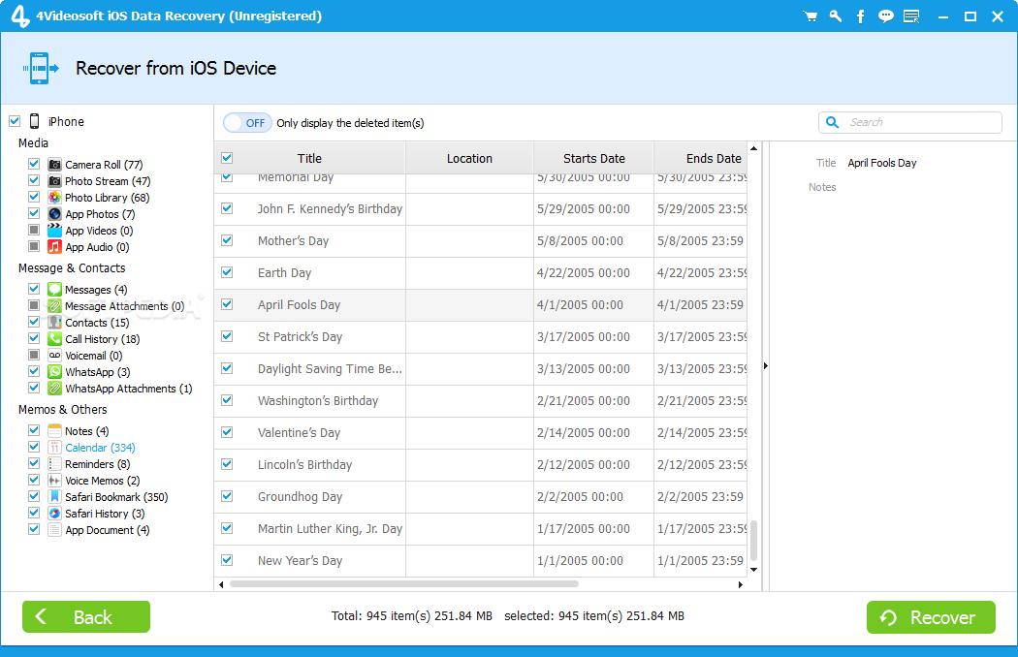This screenshot has height=657, width=1018.
Task: Click the Reminders list icon
Action: pyautogui.click(x=54, y=463)
